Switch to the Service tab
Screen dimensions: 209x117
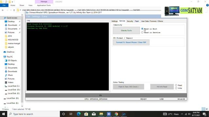[122, 21]
